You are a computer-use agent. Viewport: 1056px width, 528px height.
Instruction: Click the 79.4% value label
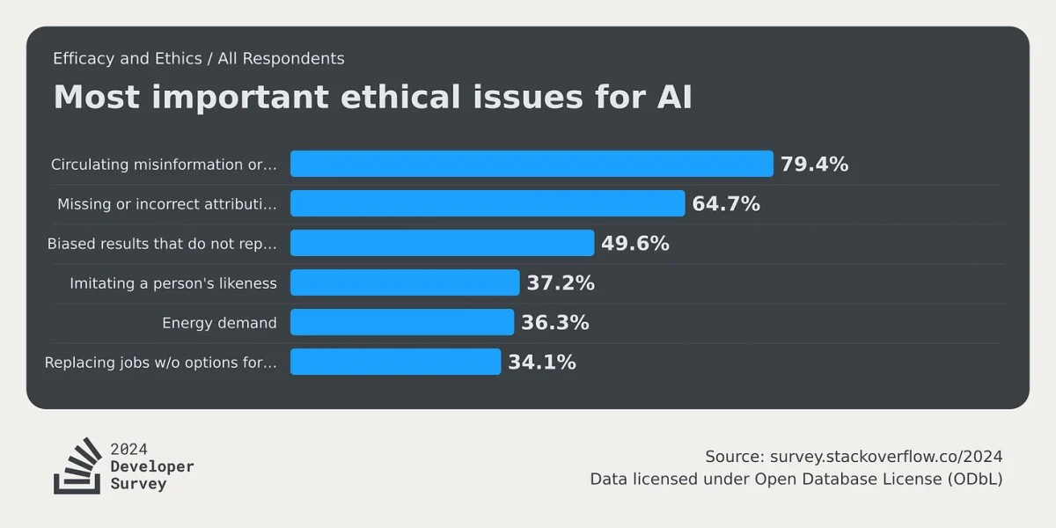[x=814, y=164]
